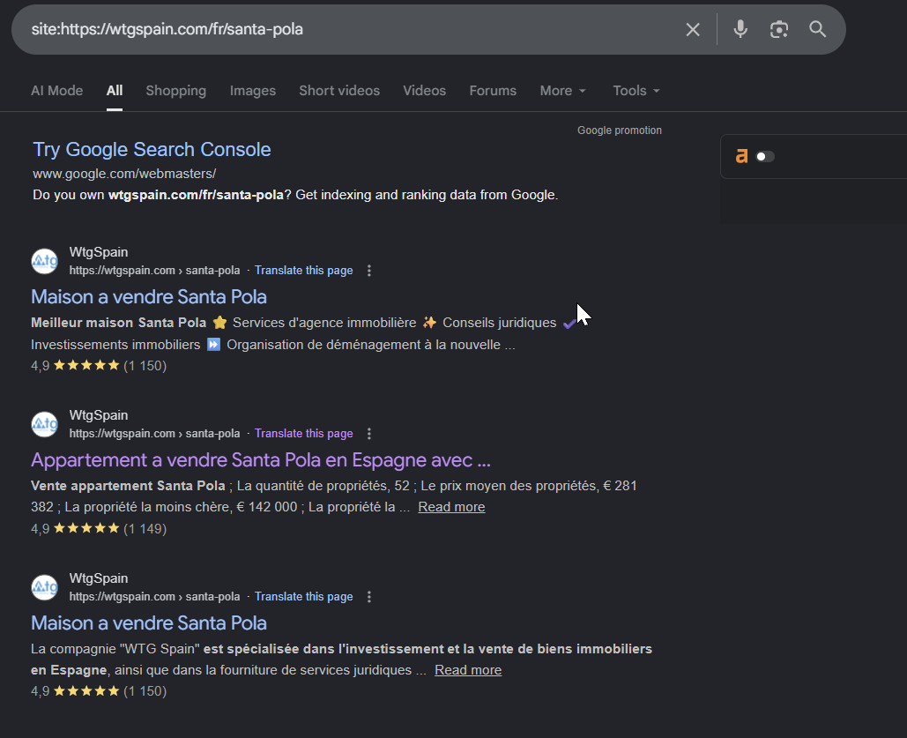Open options for first Maison a vendre result
This screenshot has width=907, height=738.
tap(369, 271)
